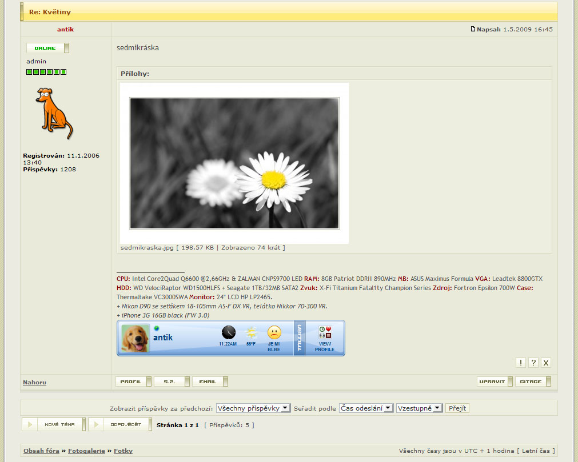Click the 'Příspěvky: 1208' post count text
Viewport: 578px width, 462px height.
(49, 170)
